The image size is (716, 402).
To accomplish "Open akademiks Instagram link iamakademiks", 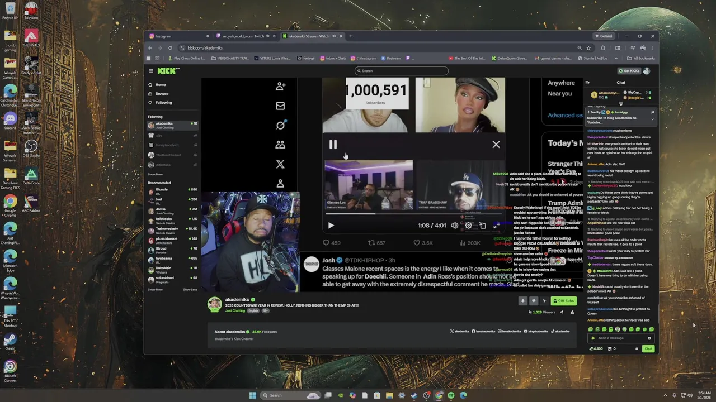I will [x=510, y=331].
